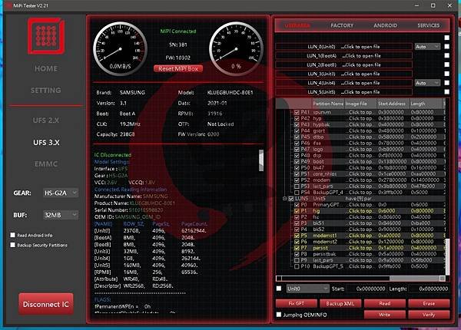Check the Jumping OEMINFO option
Screen dimensions: 461x330
279,315
